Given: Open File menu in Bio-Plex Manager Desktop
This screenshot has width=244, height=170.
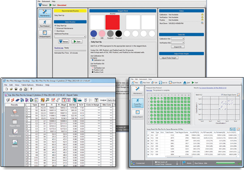Looking at the screenshot, I should 6,85.
